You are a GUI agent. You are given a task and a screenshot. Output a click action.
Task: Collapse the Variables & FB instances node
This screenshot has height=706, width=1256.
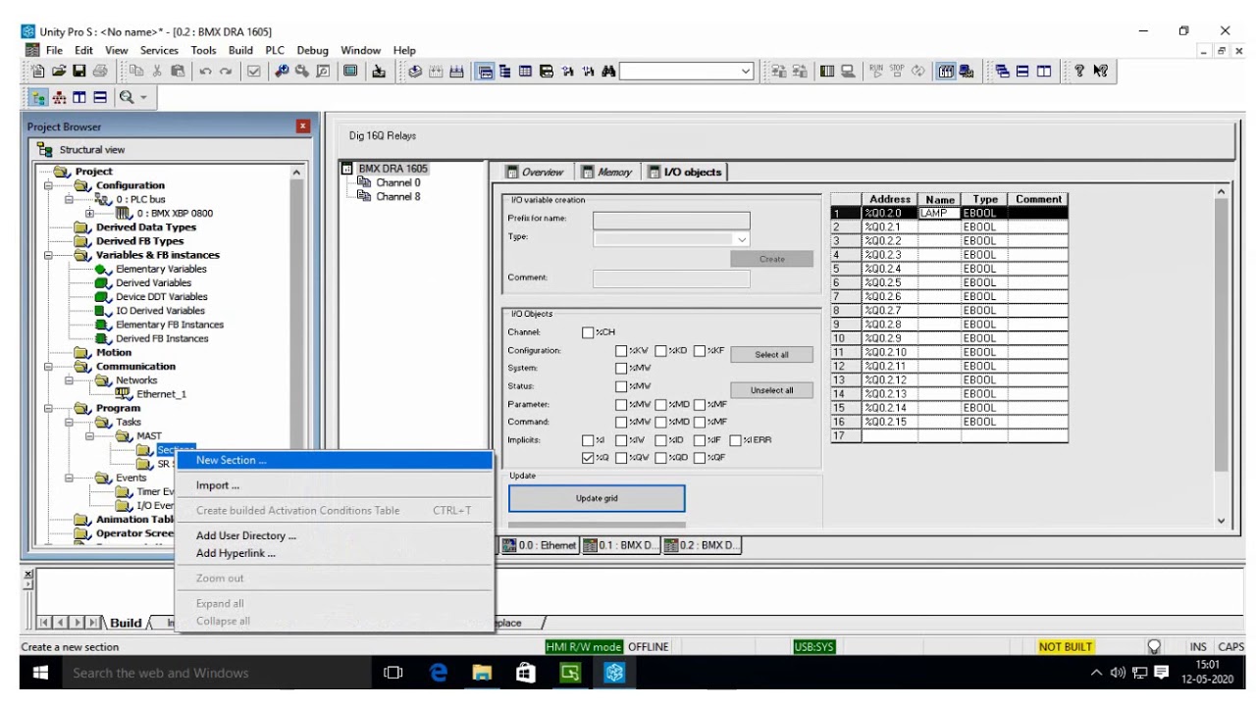(49, 255)
